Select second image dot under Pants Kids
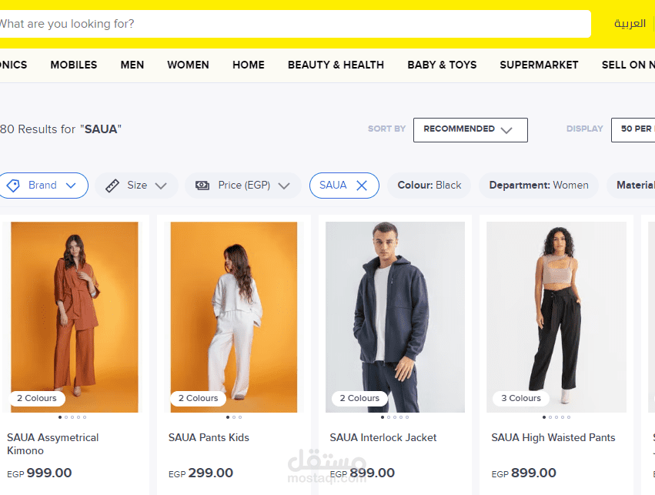The image size is (655, 495). pos(234,417)
